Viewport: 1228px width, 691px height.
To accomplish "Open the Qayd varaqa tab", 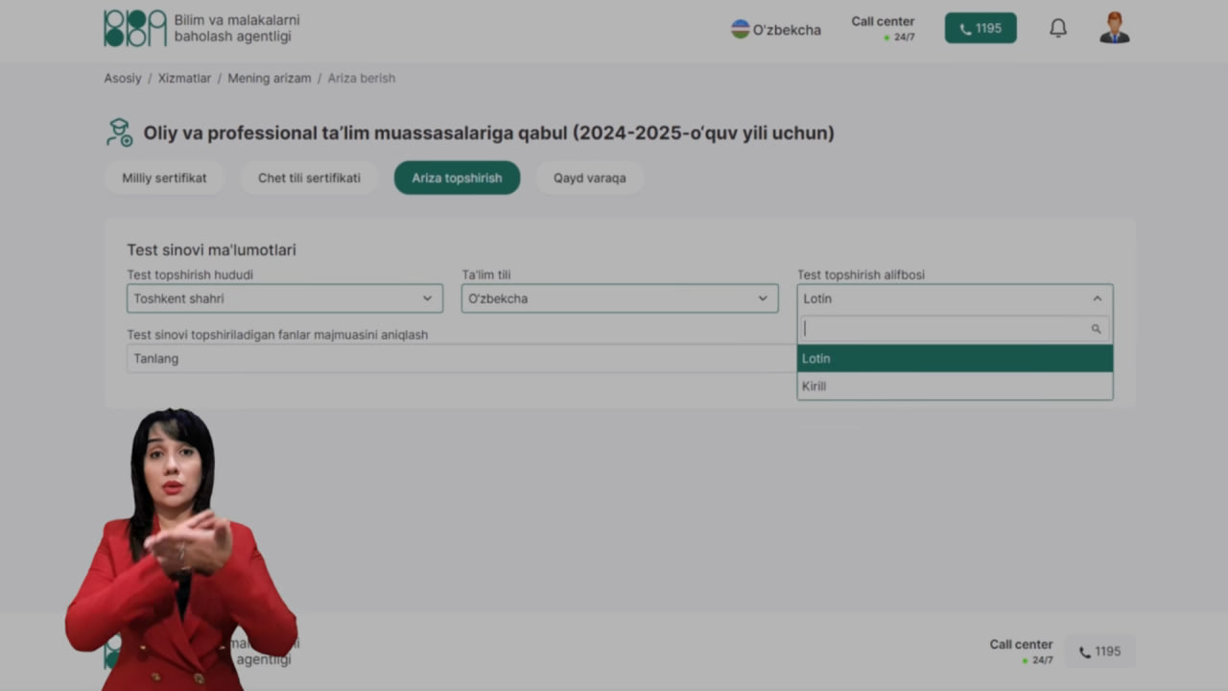I will 589,178.
